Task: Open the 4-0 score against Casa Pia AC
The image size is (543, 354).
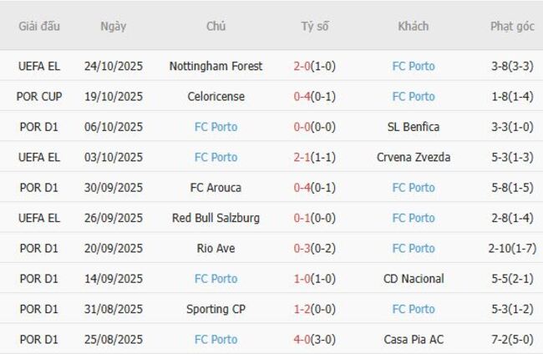Action: [304, 340]
